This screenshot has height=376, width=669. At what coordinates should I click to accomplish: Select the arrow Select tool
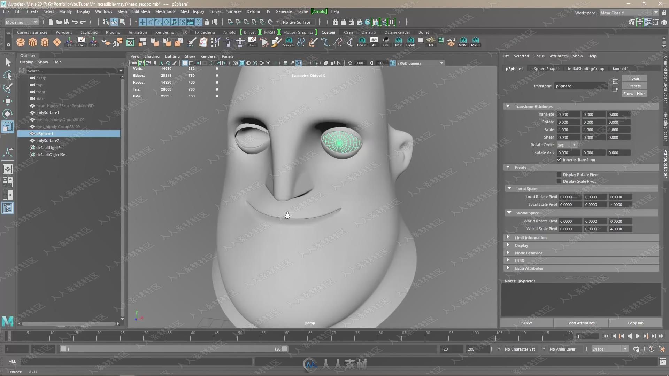point(8,63)
